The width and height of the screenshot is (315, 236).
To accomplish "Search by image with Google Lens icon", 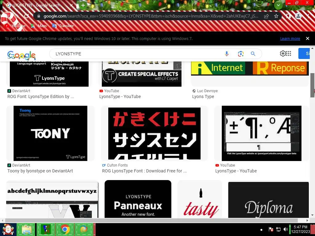I will 241,54.
